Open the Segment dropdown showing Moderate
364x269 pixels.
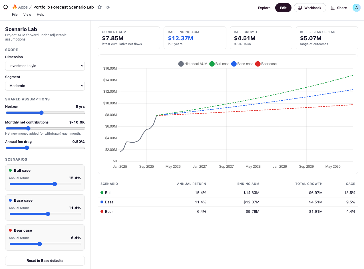(x=45, y=86)
